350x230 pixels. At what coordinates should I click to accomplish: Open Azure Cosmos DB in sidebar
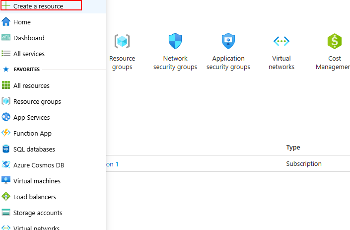pyautogui.click(x=39, y=165)
